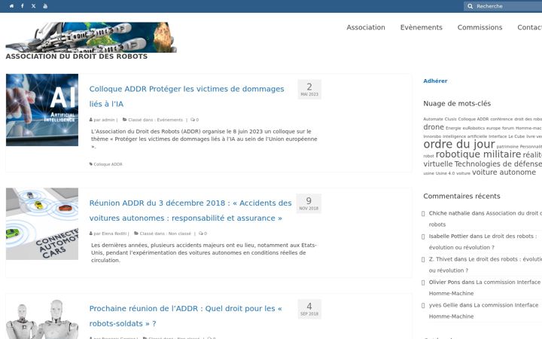Click the 9 Nov 2018 date badge
The image size is (542, 339).
pyautogui.click(x=309, y=203)
